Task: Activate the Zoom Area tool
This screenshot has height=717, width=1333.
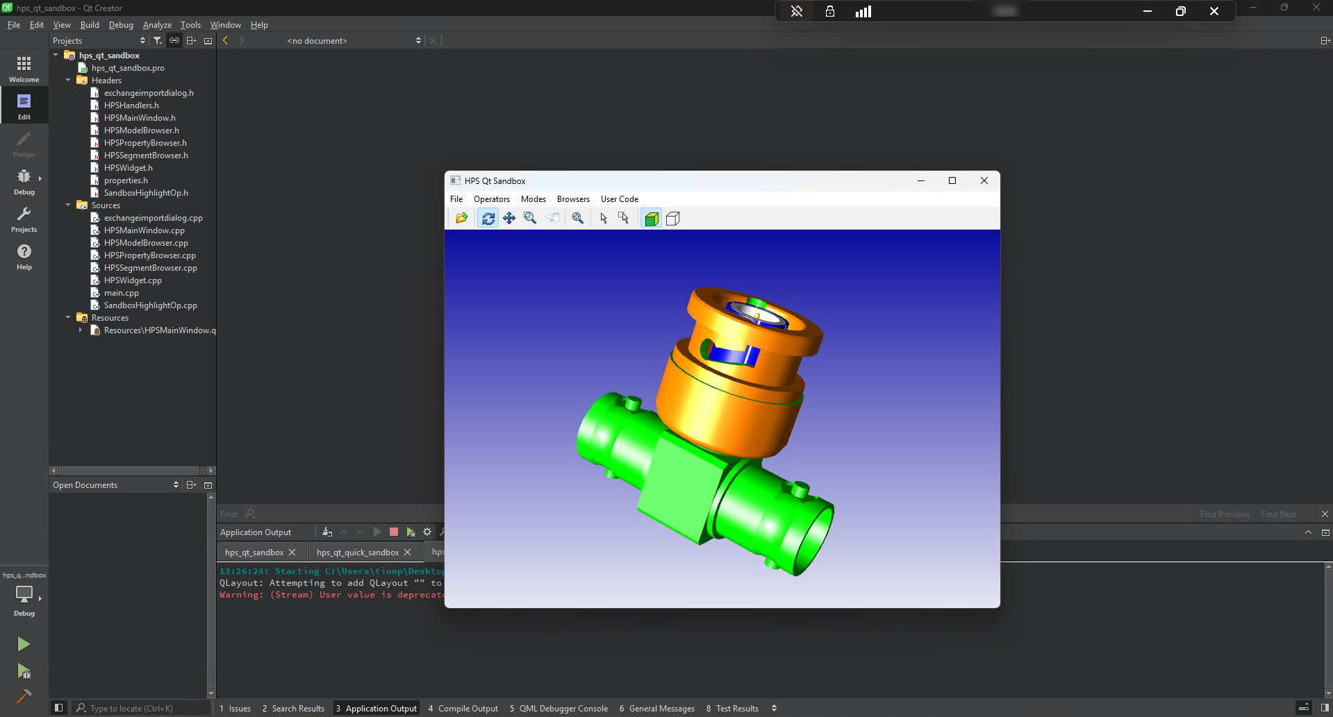Action: [x=530, y=219]
